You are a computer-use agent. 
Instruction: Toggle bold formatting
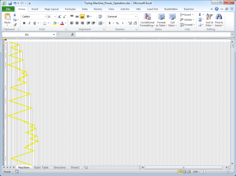(x=24, y=23)
